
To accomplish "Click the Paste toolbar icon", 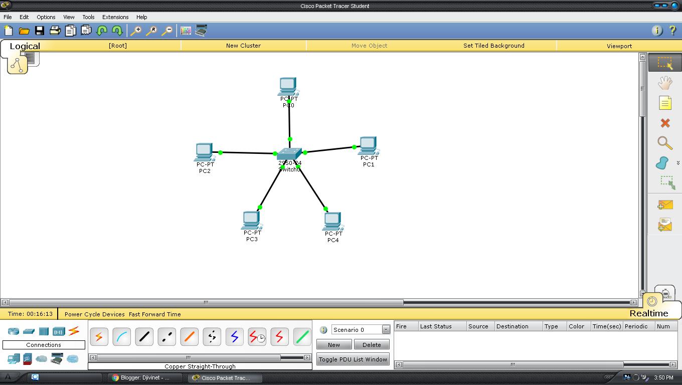I will tap(86, 31).
